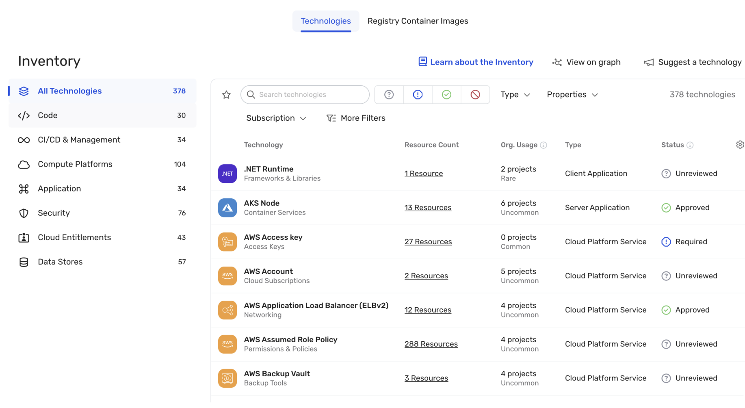Click the Required status of AWS Access key
This screenshot has width=745, height=408.
pyautogui.click(x=684, y=242)
